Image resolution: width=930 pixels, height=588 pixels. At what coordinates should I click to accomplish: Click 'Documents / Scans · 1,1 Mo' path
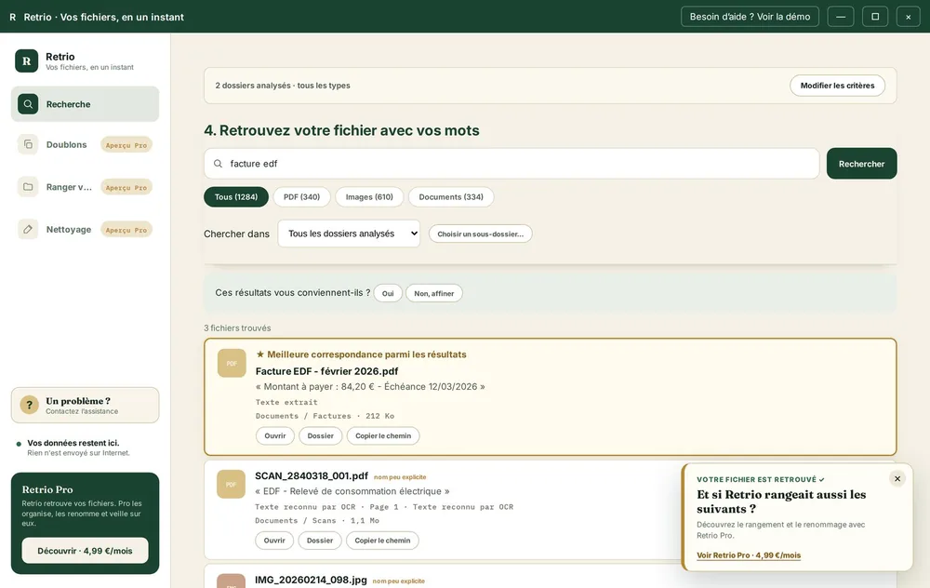(x=317, y=520)
